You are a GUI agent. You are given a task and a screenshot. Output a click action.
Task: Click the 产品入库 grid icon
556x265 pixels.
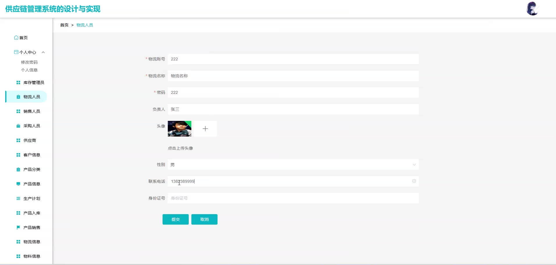[18, 213]
